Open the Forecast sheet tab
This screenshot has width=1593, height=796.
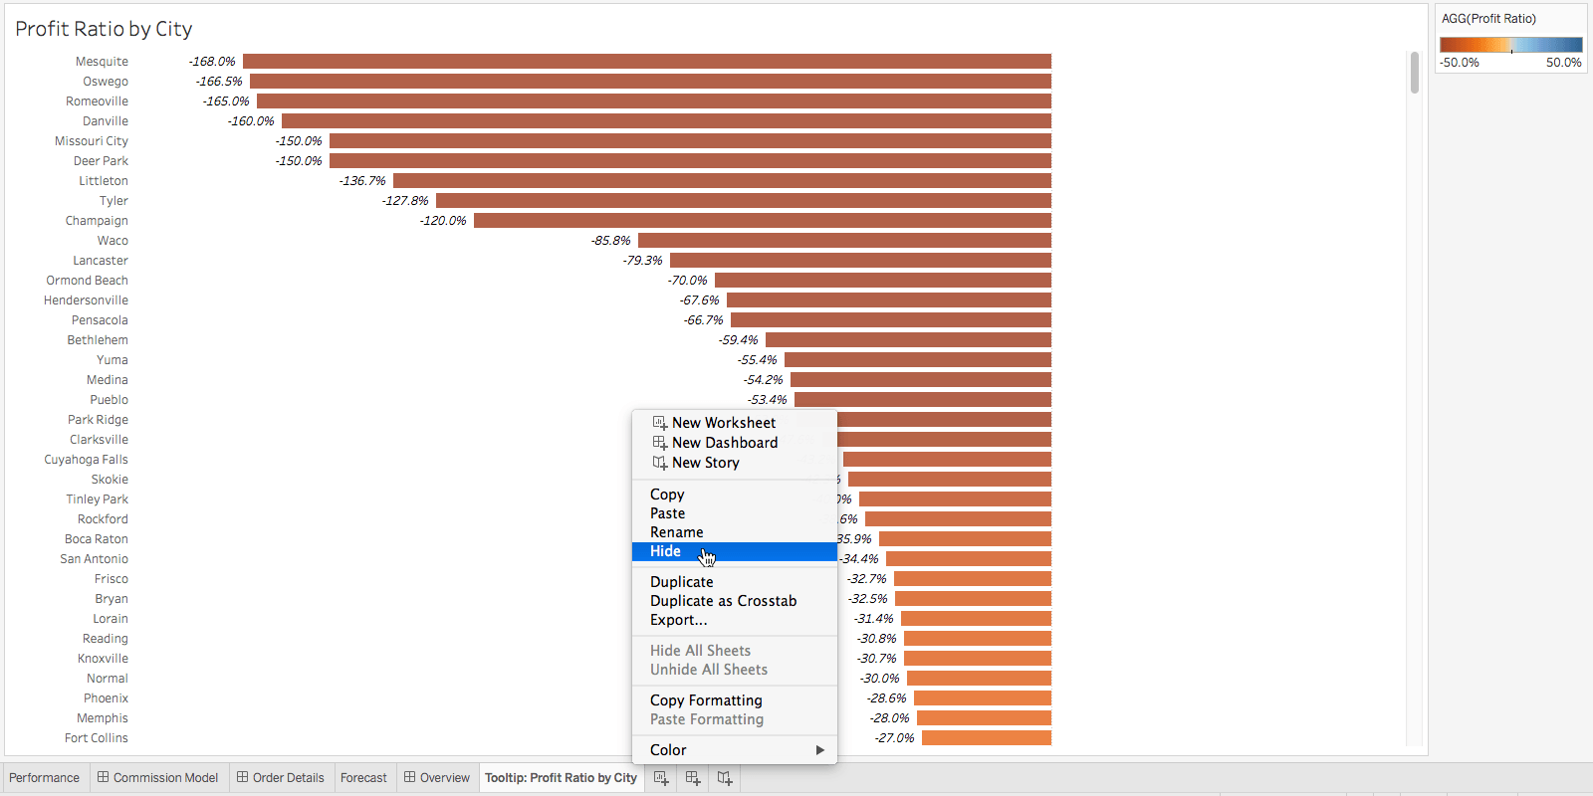coord(363,778)
